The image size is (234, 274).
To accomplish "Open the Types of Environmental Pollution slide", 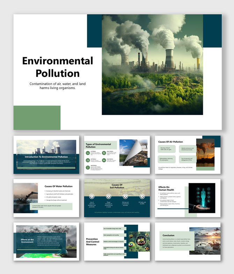I will click(117, 154).
